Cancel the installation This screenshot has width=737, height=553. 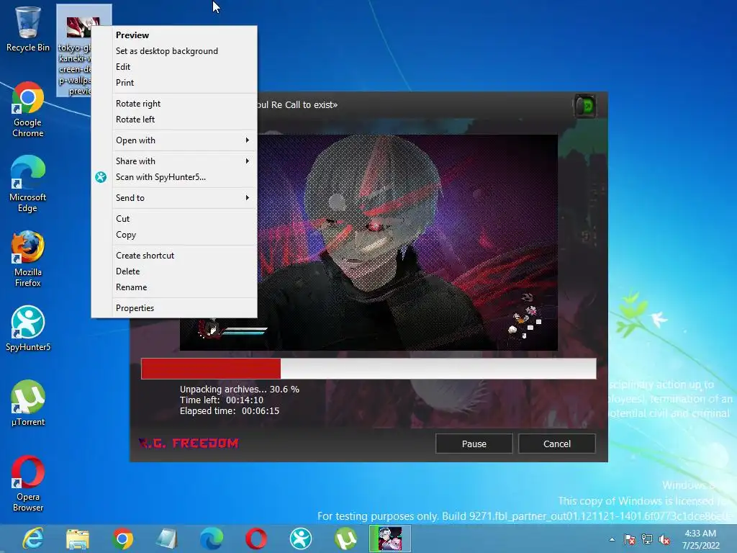557,444
